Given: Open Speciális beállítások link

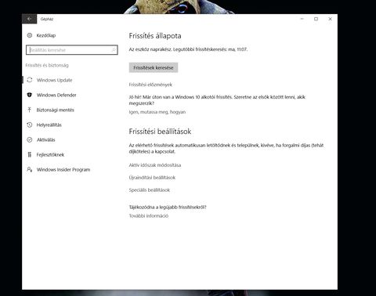Looking at the screenshot, I should coord(150,190).
